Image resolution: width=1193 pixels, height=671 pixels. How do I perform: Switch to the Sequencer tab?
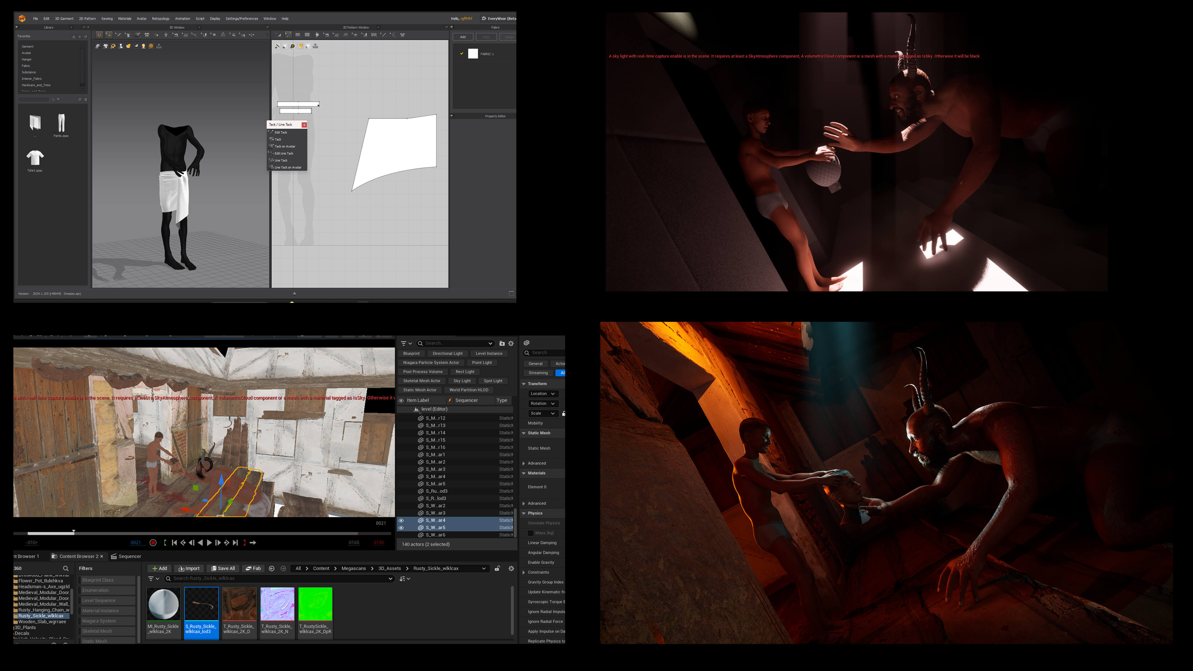(x=126, y=556)
